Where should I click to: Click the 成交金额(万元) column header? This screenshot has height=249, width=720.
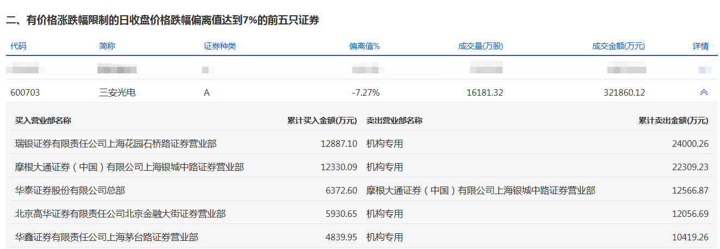618,46
